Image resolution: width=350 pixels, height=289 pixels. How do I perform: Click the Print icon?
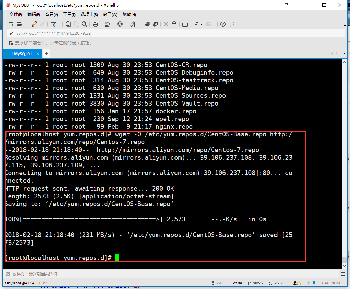click(x=95, y=24)
